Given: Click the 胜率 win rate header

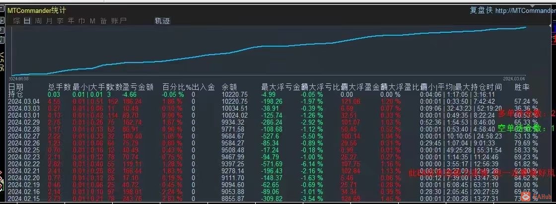Looking at the screenshot, I should (x=522, y=87).
